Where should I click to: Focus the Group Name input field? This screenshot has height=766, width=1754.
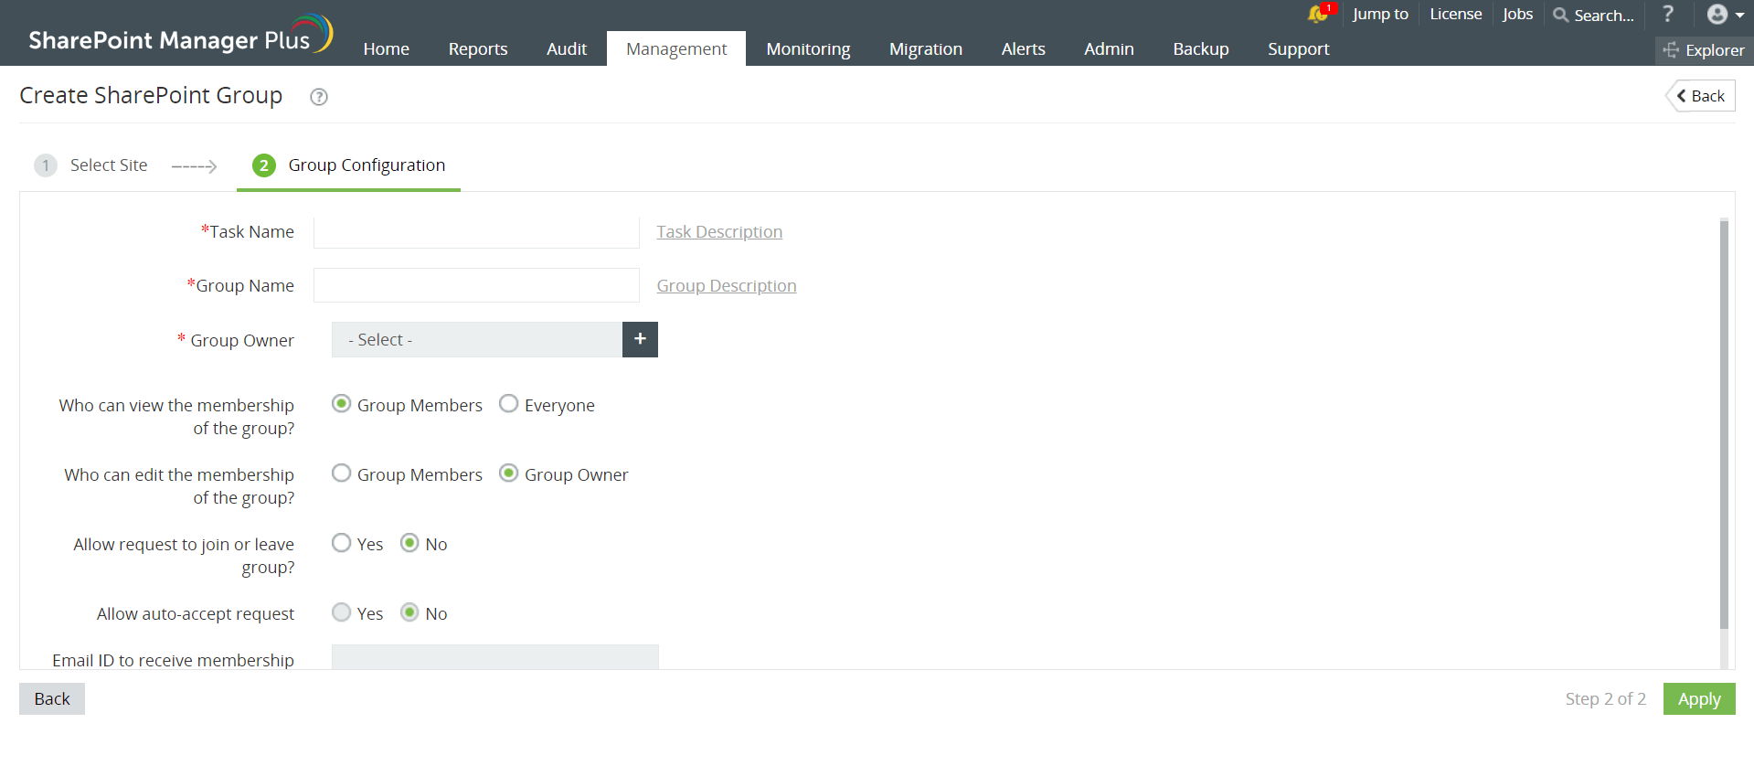click(476, 285)
